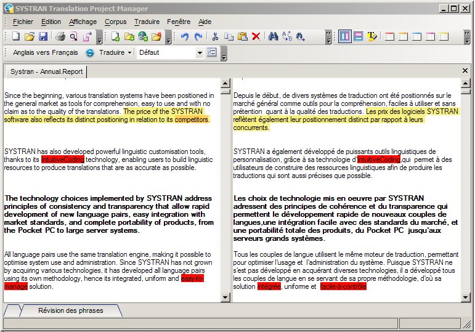Undo the last action
The image size is (475, 332).
pyautogui.click(x=184, y=37)
